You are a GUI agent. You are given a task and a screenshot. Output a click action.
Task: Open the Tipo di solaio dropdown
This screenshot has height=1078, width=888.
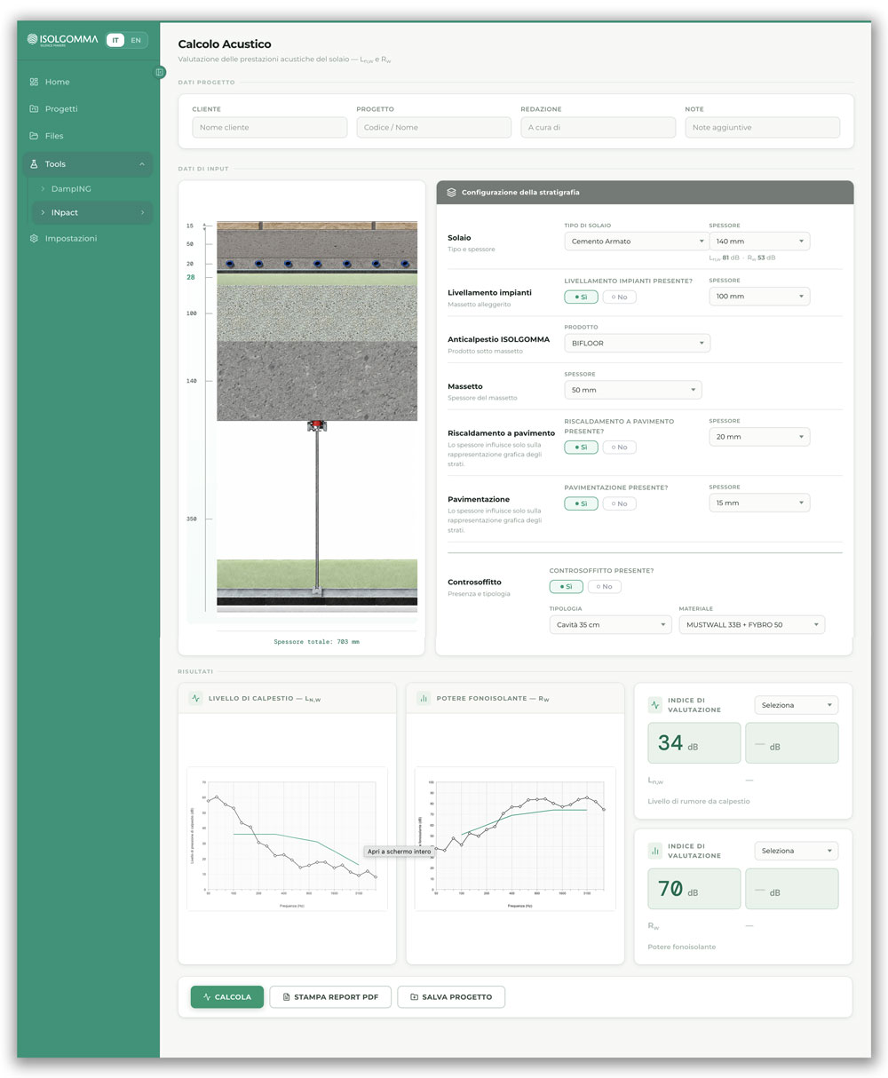637,241
